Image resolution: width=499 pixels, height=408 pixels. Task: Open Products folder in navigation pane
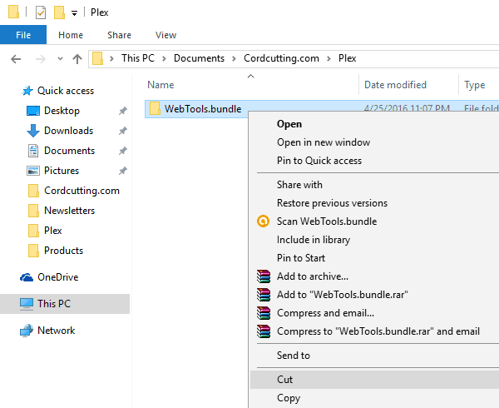point(64,251)
